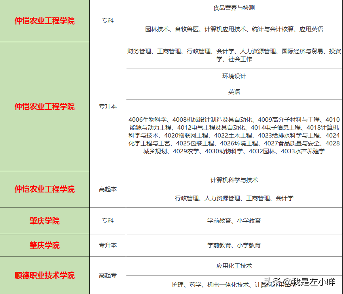The height and width of the screenshot is (294, 343).
Task: Click the 专升本 cell for 肇庆学院
Action: (108, 245)
